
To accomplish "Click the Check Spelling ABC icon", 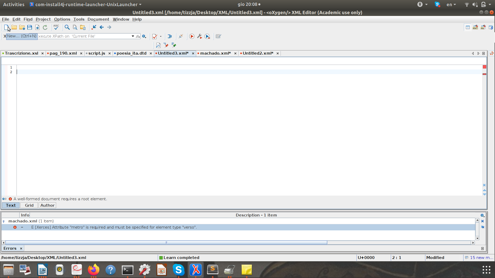I will 56,27.
